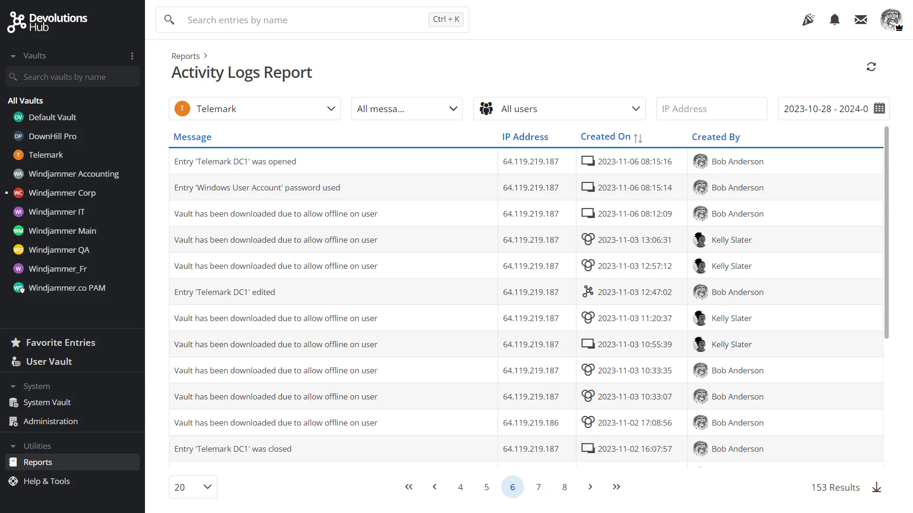The height and width of the screenshot is (513, 913).
Task: Click the Reports breadcrumb link
Action: point(185,56)
